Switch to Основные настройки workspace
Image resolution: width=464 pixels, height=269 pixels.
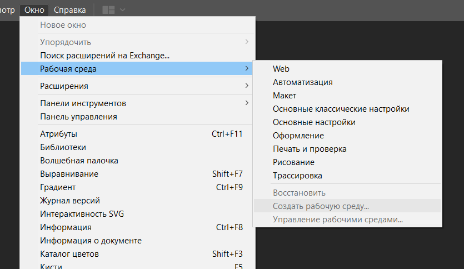pyautogui.click(x=314, y=122)
